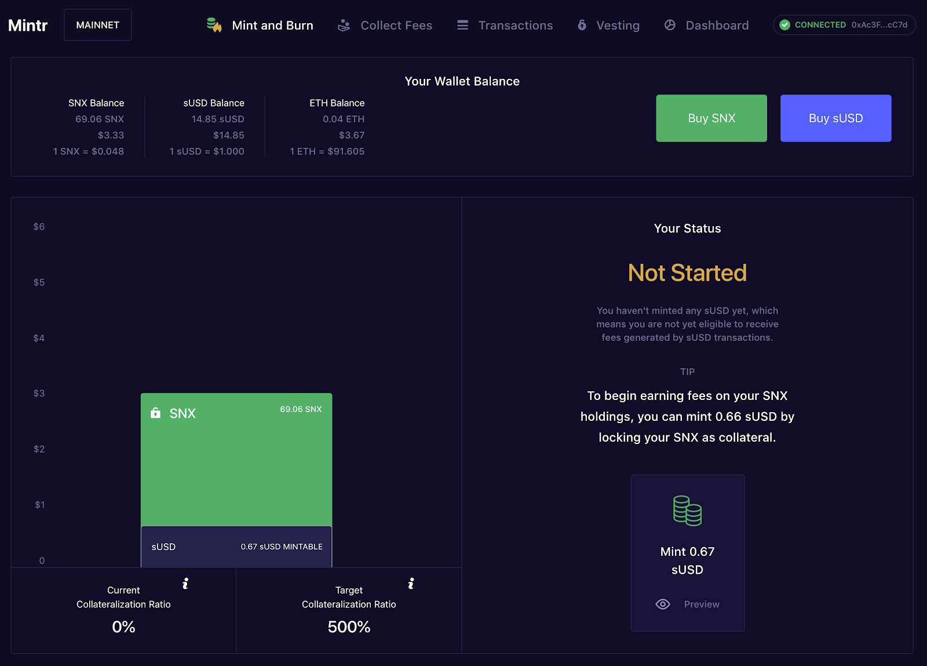Click the Dashboard pie chart icon

(x=670, y=25)
